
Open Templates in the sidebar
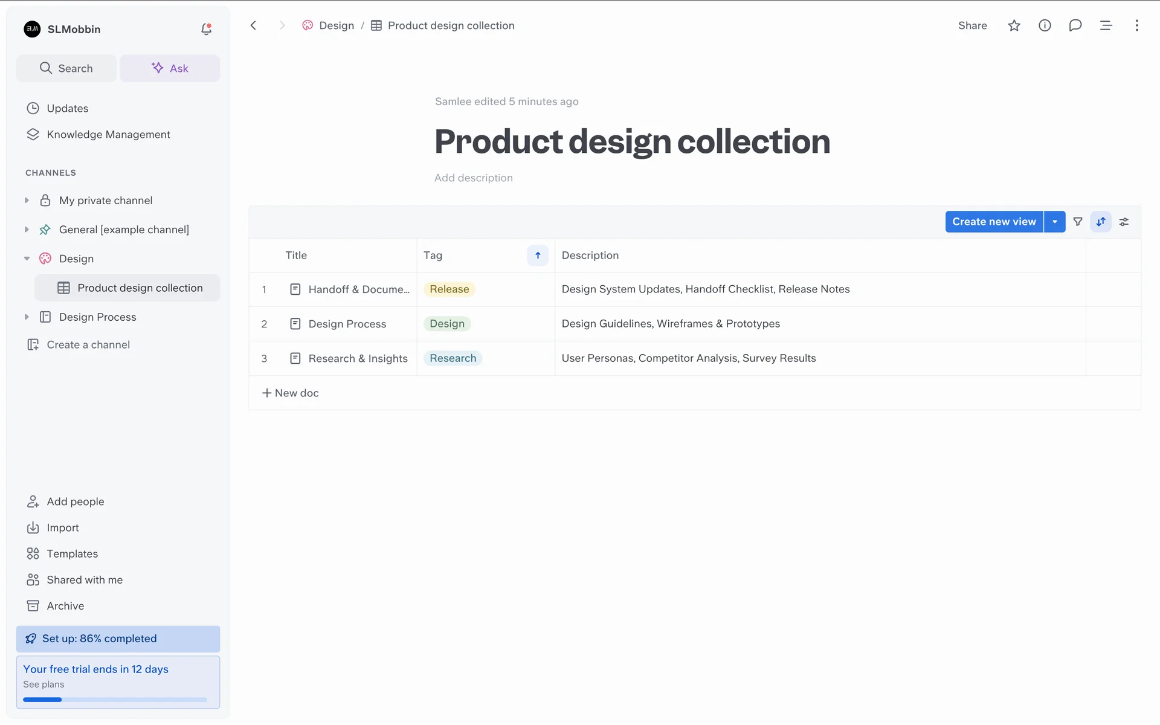[x=72, y=553]
